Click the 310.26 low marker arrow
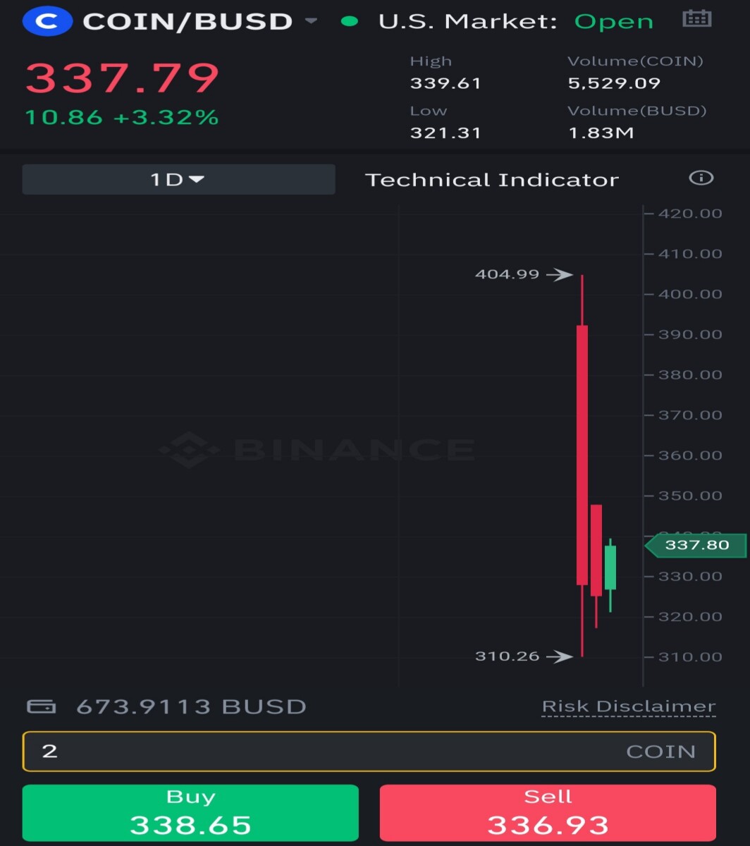The width and height of the screenshot is (750, 846). 560,657
